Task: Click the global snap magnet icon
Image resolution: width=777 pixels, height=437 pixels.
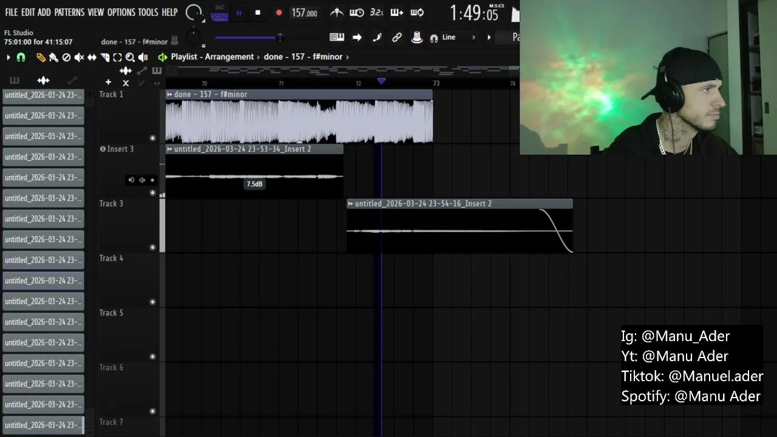Action: point(433,38)
